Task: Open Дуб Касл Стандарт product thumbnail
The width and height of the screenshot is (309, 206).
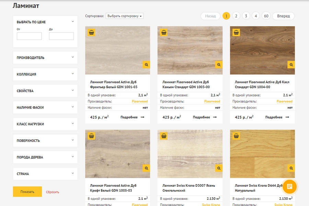Action: point(262,50)
